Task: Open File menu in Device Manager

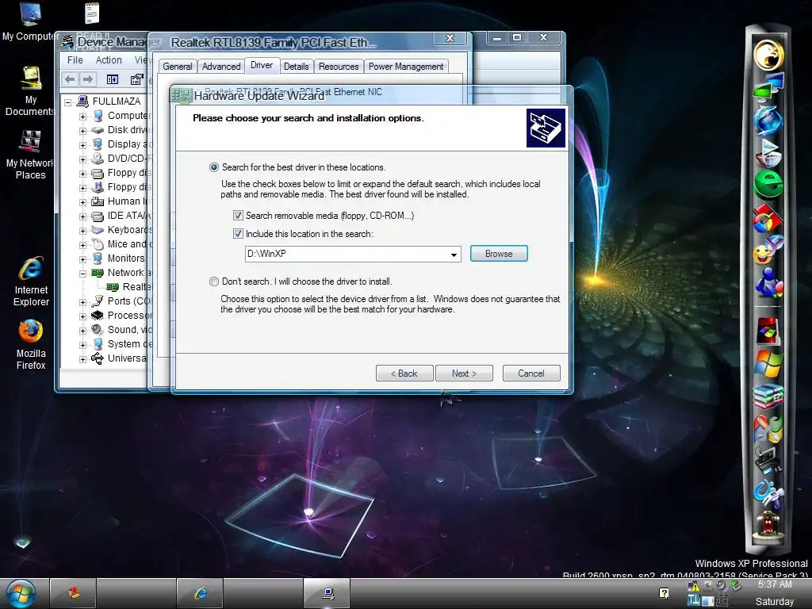Action: click(x=75, y=60)
